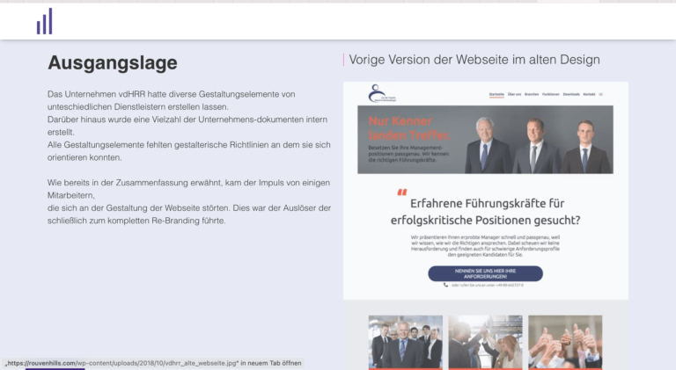Open the business team group thumbnail

click(405, 342)
